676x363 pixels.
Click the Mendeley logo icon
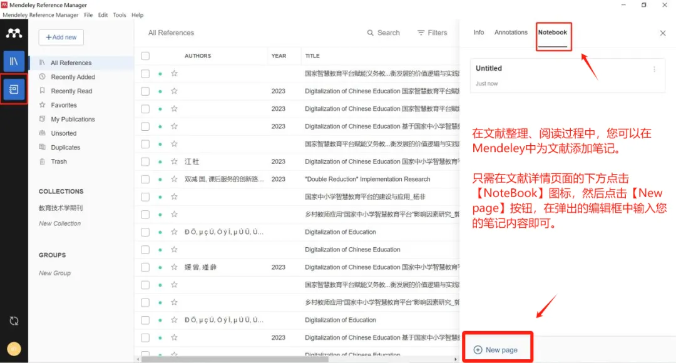click(14, 33)
